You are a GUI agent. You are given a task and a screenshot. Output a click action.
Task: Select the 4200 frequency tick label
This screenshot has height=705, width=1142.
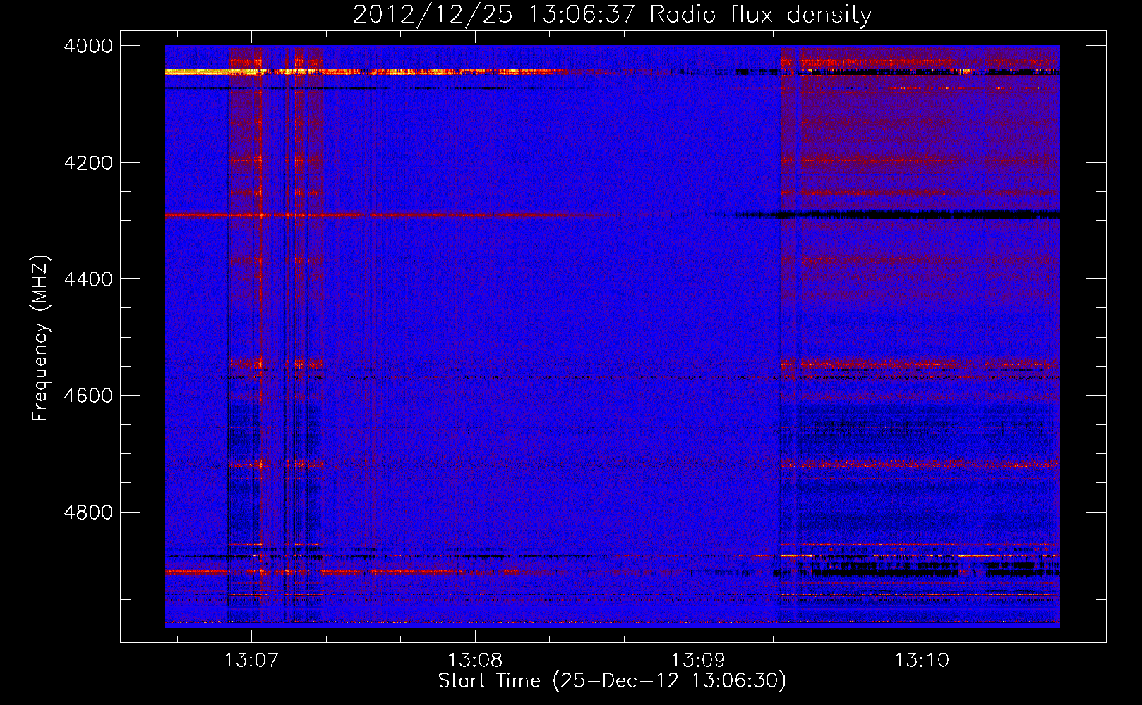[88, 163]
